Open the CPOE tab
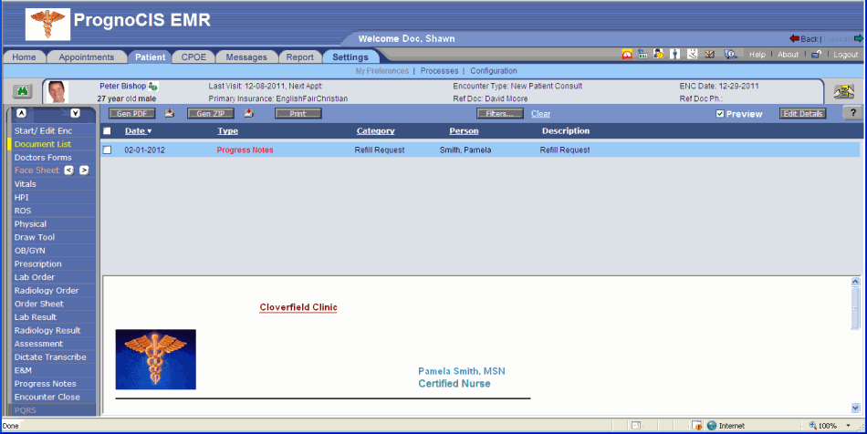The width and height of the screenshot is (867, 434). pyautogui.click(x=193, y=57)
